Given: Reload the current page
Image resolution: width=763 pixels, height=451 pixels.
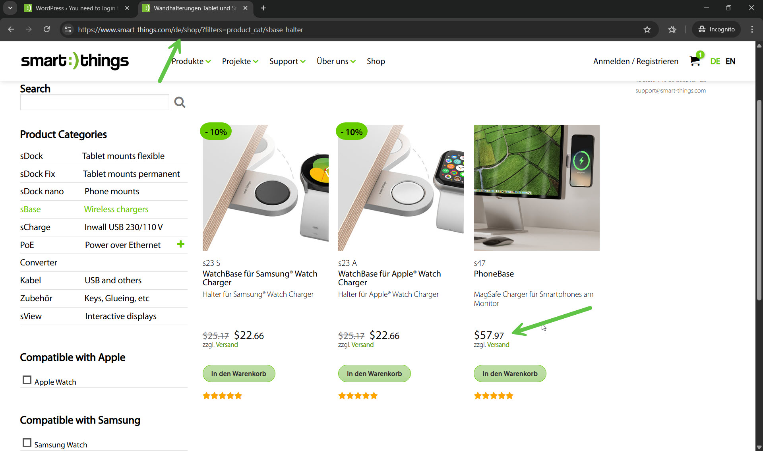Looking at the screenshot, I should (46, 29).
